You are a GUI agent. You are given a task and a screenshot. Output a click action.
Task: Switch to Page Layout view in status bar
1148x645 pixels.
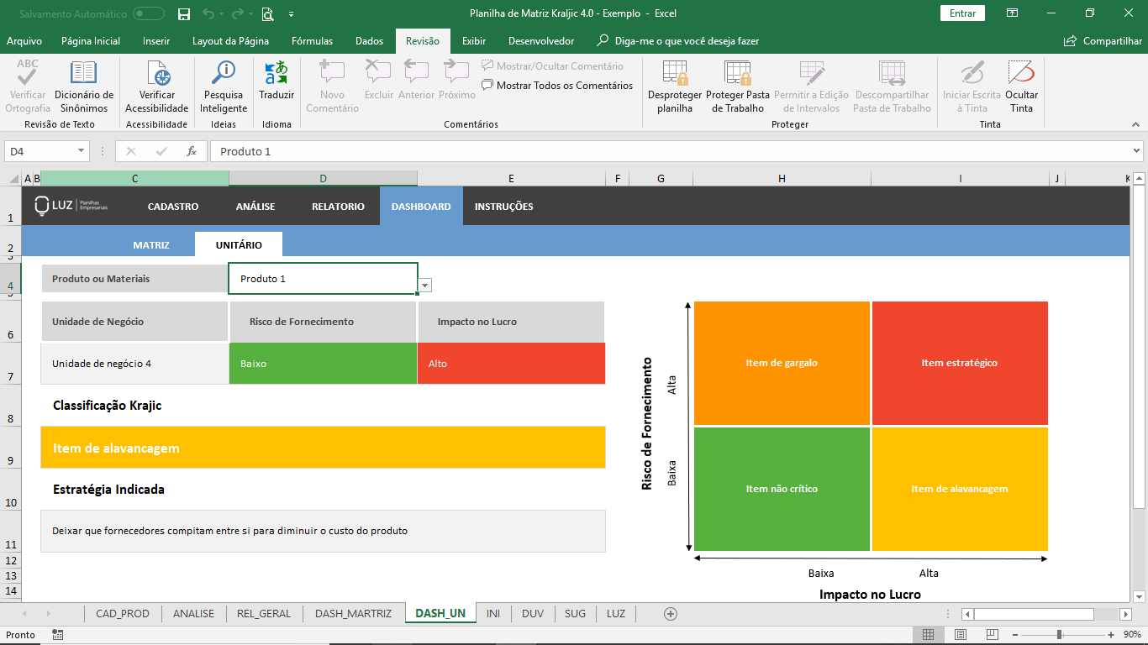pos(960,635)
